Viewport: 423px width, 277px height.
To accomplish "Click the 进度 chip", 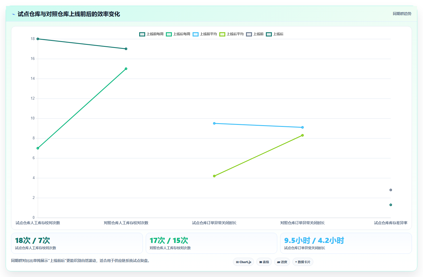I will click(x=282, y=262).
